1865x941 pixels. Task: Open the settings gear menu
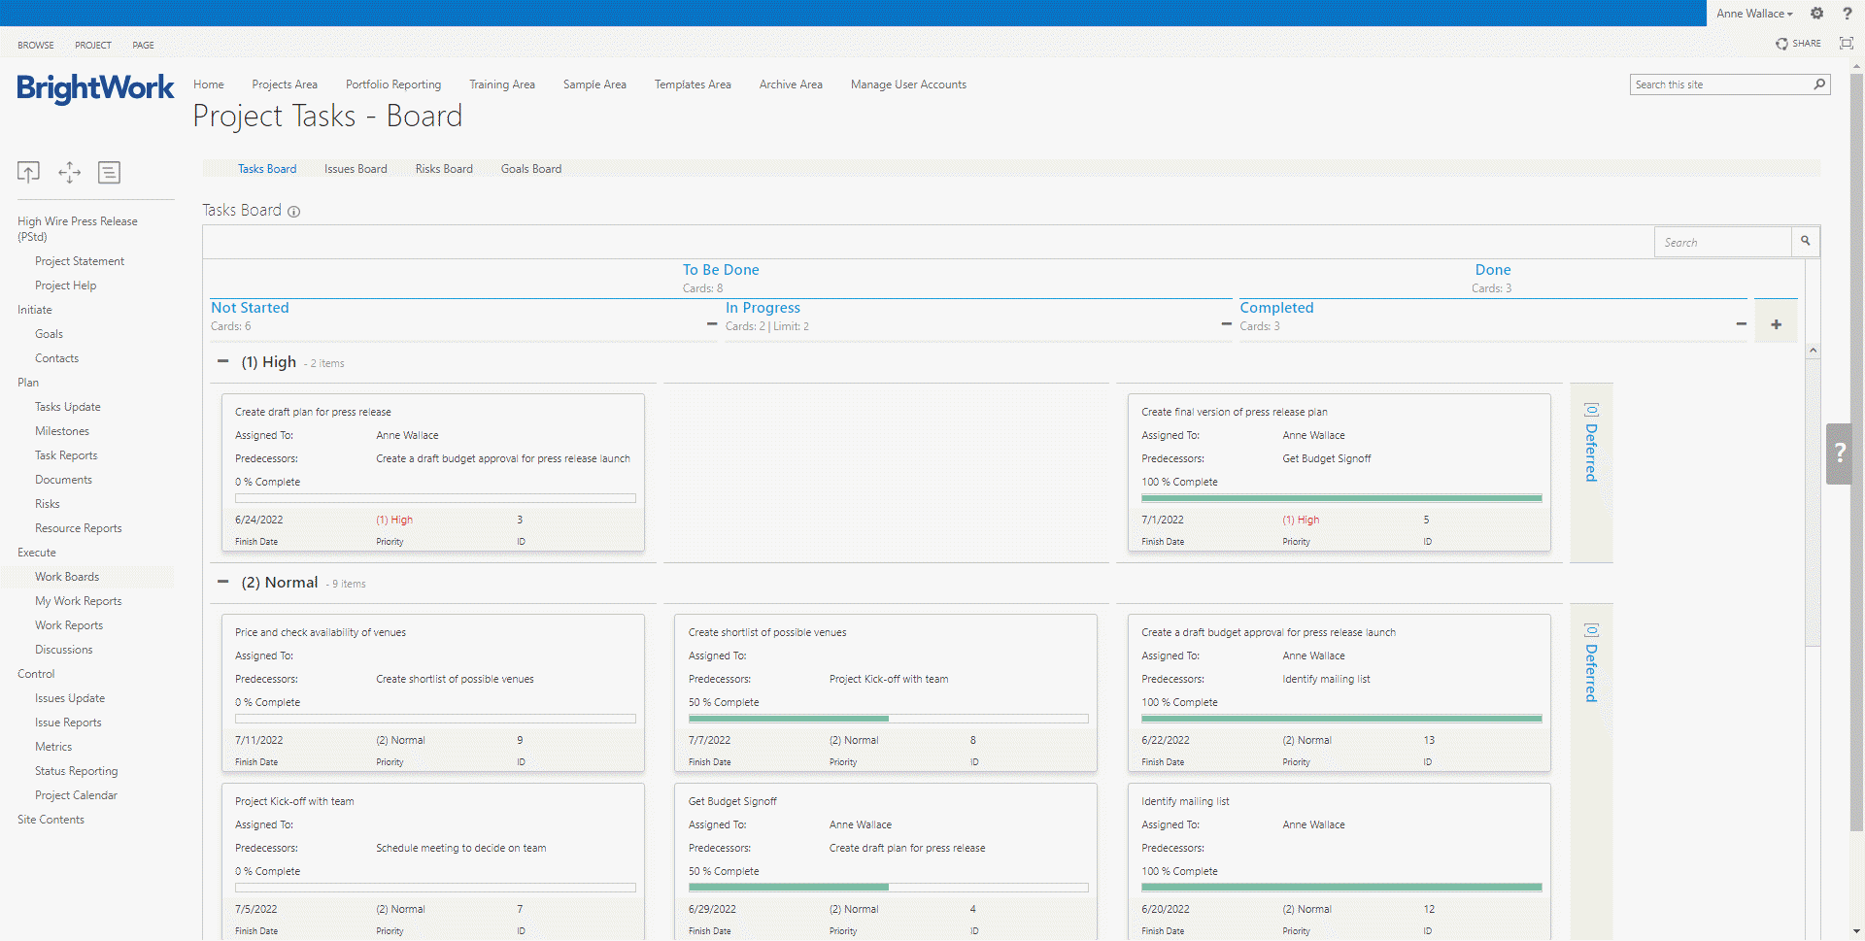[x=1816, y=14]
